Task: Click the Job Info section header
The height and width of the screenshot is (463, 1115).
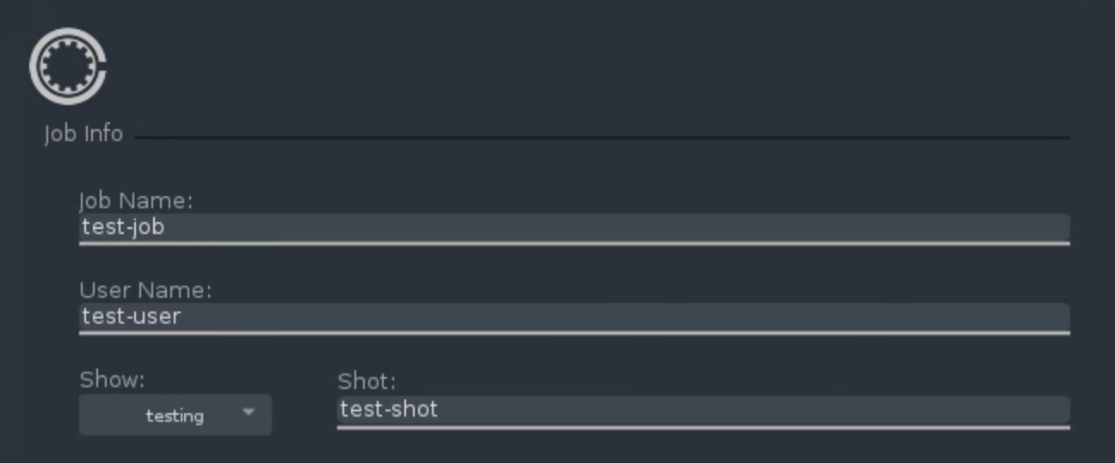Action: (x=83, y=134)
